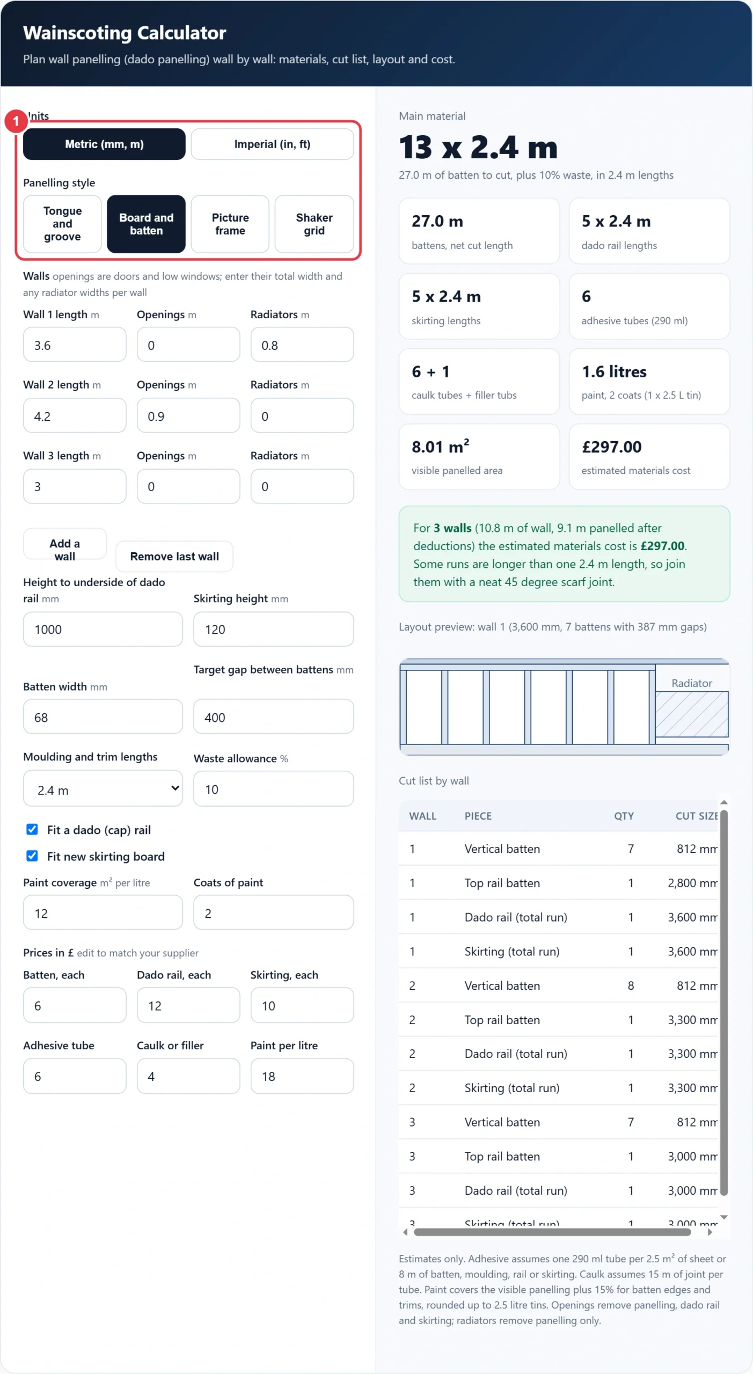This screenshot has height=1374, width=753.
Task: Click the cut list scroll left arrow
Action: coord(405,1232)
